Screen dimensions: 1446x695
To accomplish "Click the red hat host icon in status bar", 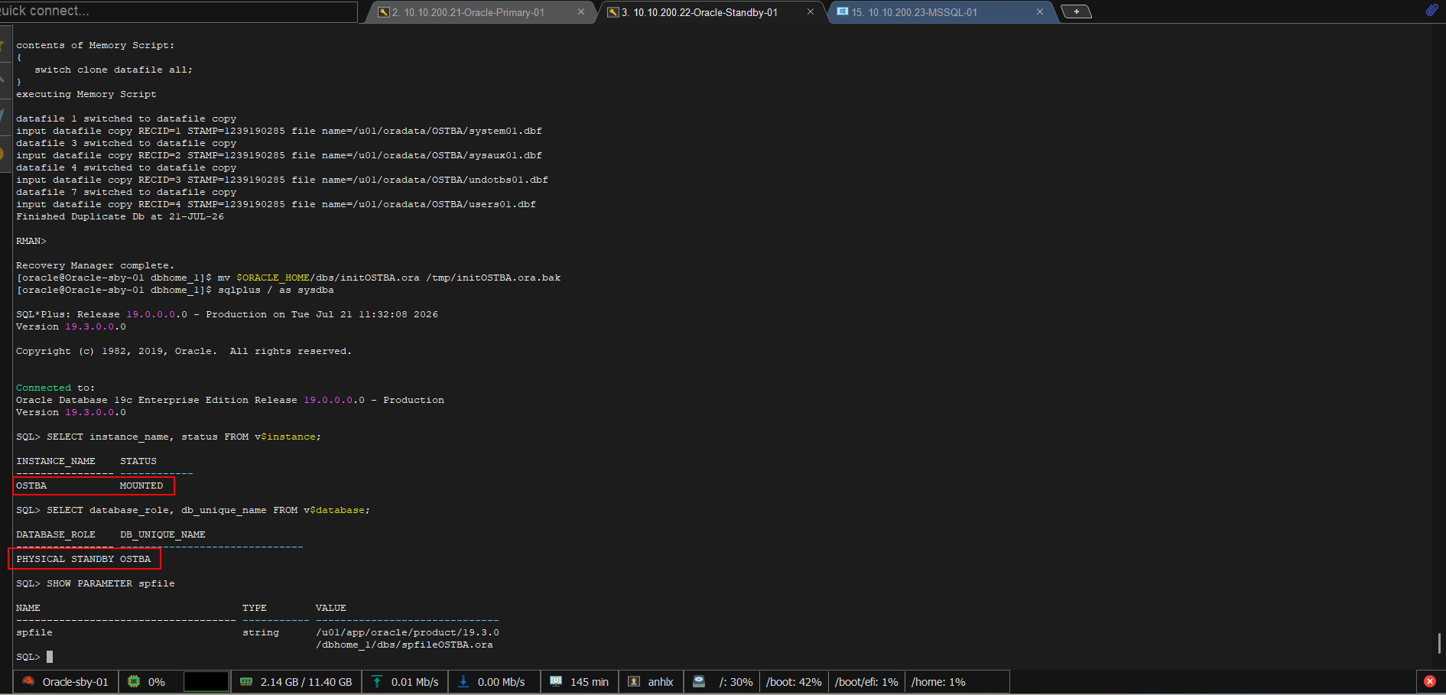I will (x=28, y=681).
